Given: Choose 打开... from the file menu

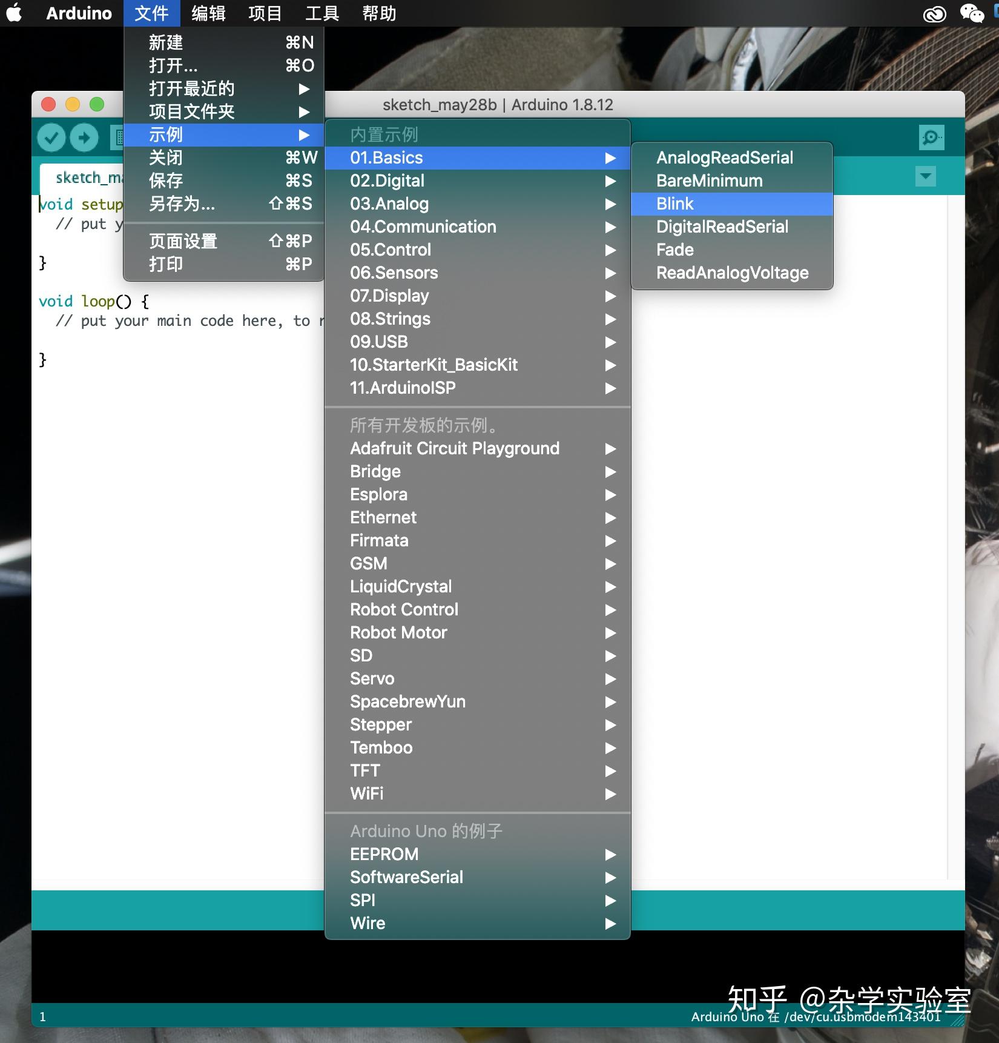Looking at the screenshot, I should pos(224,65).
